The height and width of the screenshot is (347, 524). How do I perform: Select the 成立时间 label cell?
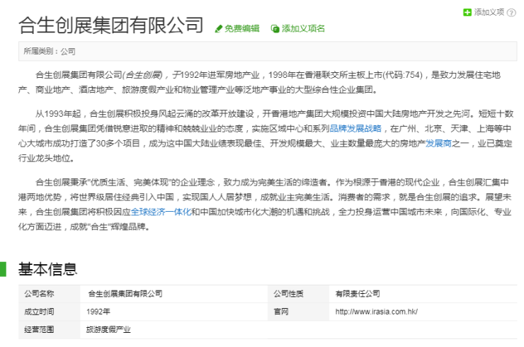click(x=49, y=312)
